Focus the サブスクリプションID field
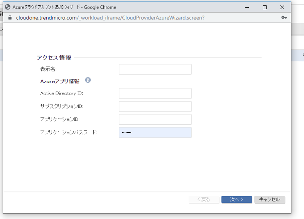The width and height of the screenshot is (304, 219). point(155,106)
